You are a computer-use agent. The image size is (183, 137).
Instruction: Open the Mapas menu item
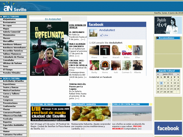pyautogui.click(x=6, y=29)
